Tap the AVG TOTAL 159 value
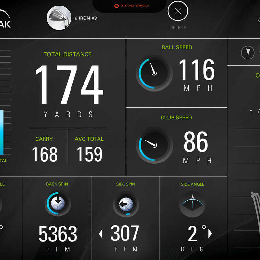Viewport: 260px width, 260px height. 89,154
